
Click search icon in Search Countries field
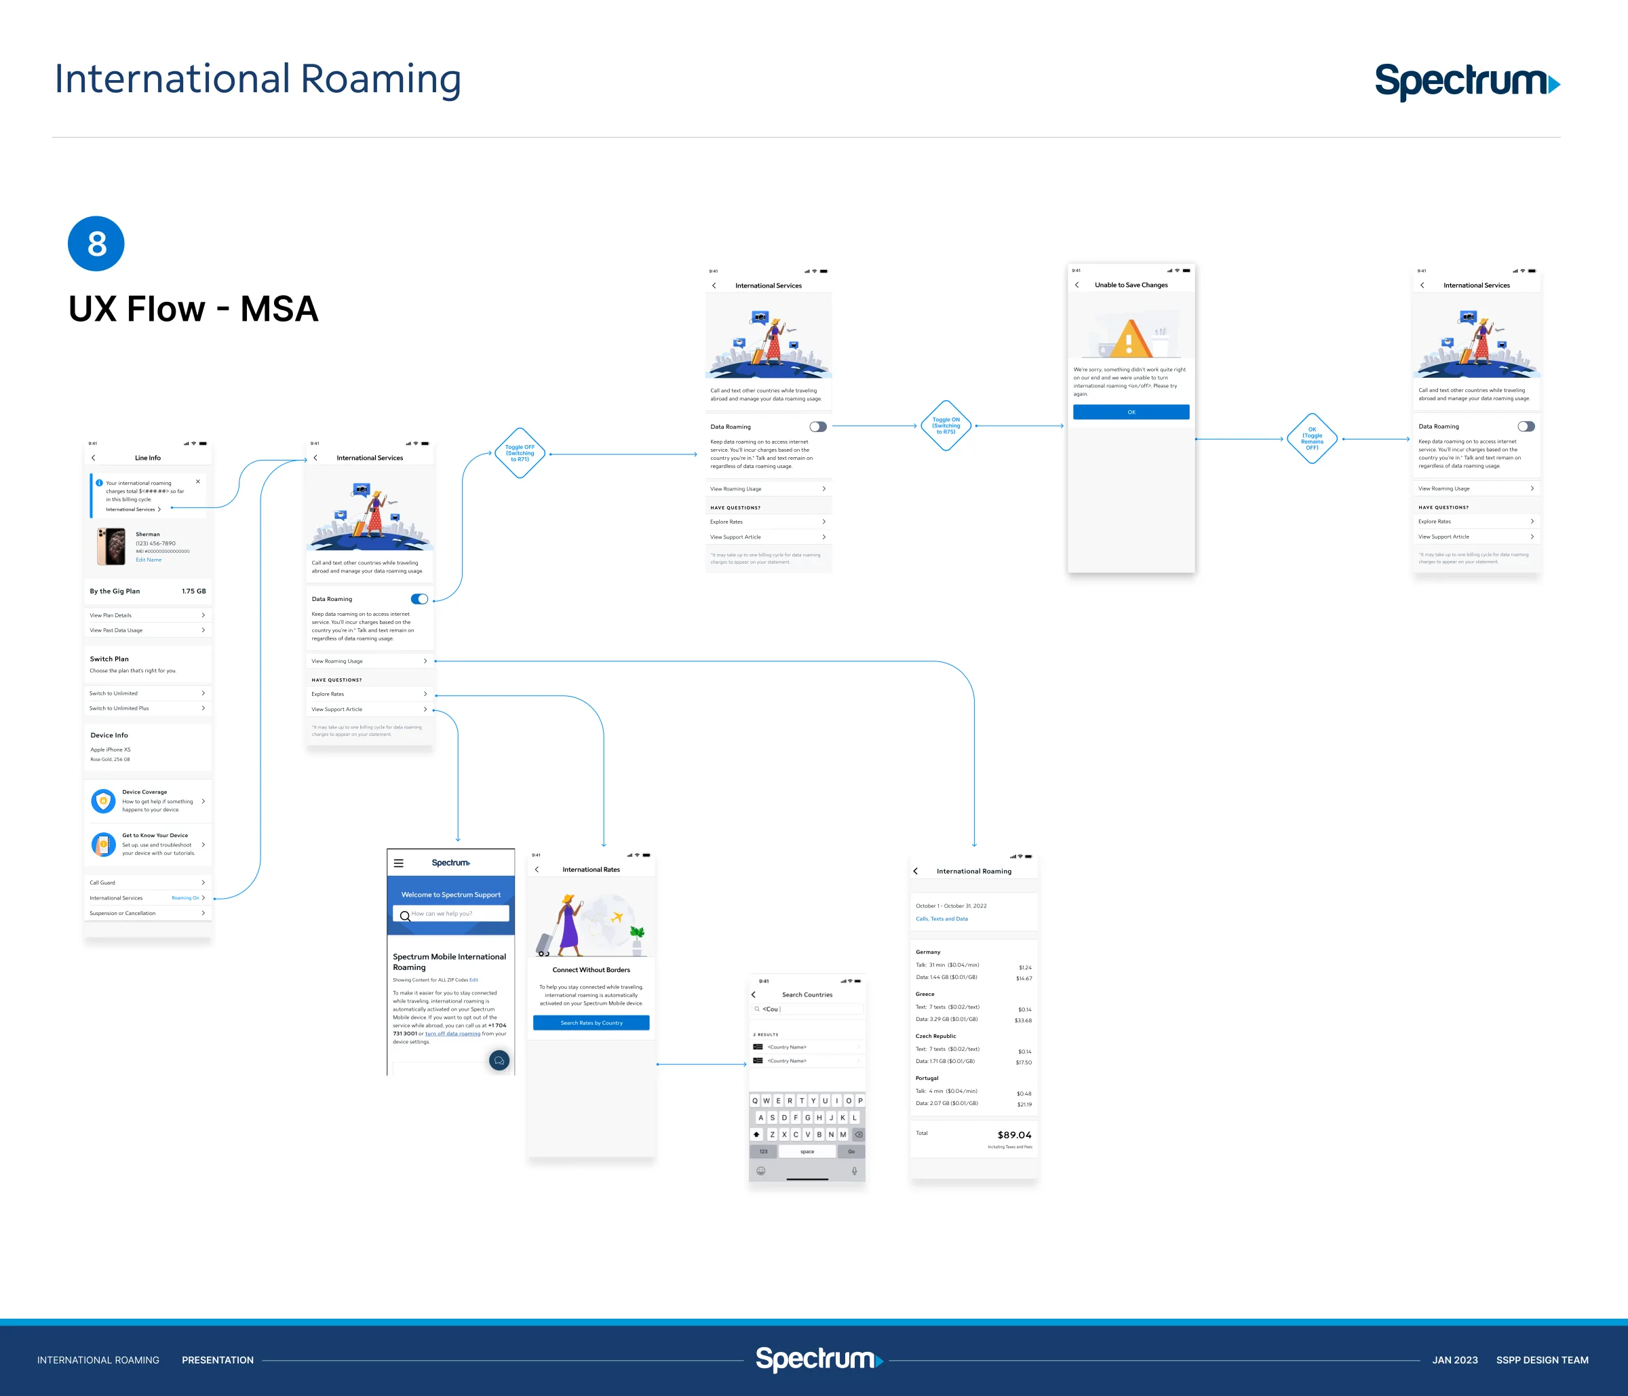pyautogui.click(x=758, y=1009)
